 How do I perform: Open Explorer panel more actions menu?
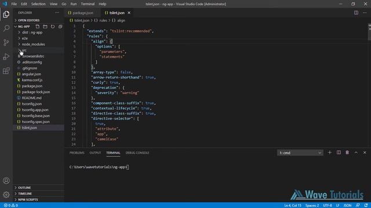[x=57, y=13]
